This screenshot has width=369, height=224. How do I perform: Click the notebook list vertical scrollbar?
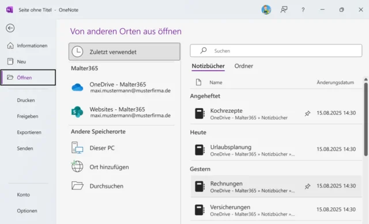(366, 119)
